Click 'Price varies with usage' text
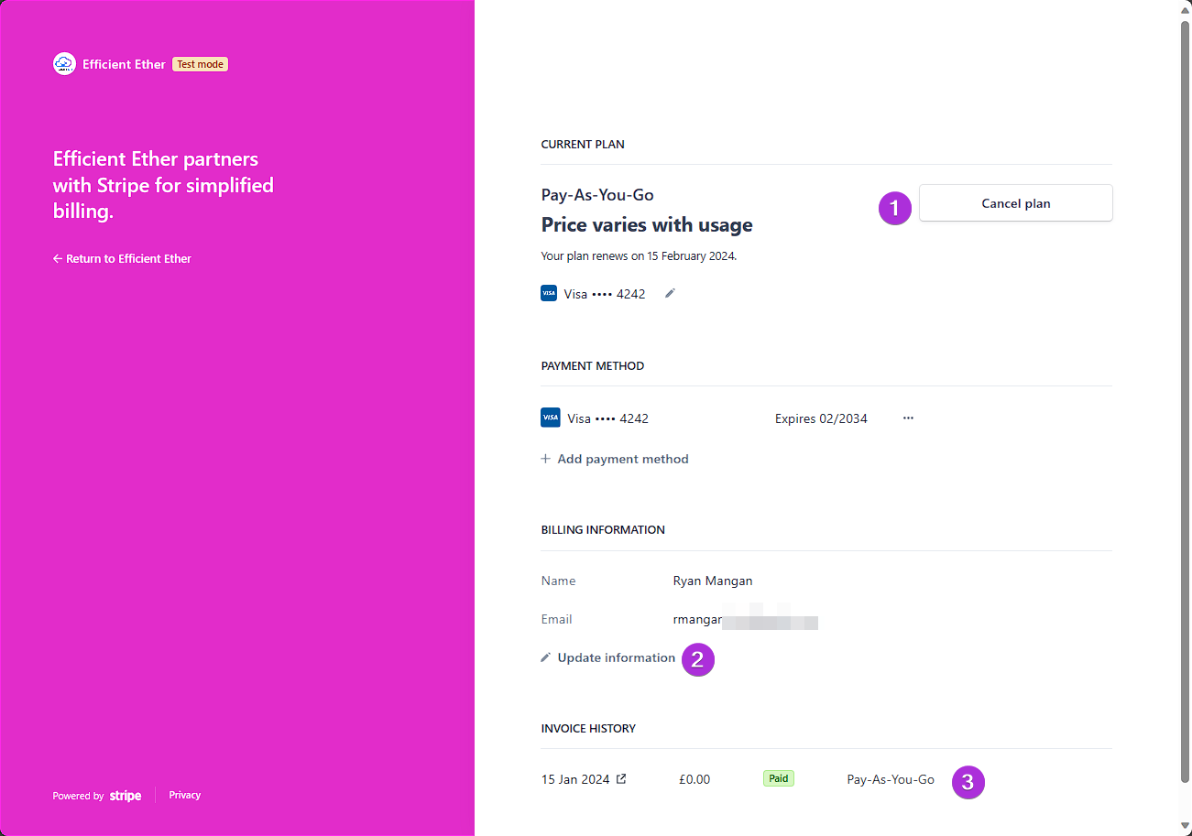1192x836 pixels. pyautogui.click(x=647, y=225)
